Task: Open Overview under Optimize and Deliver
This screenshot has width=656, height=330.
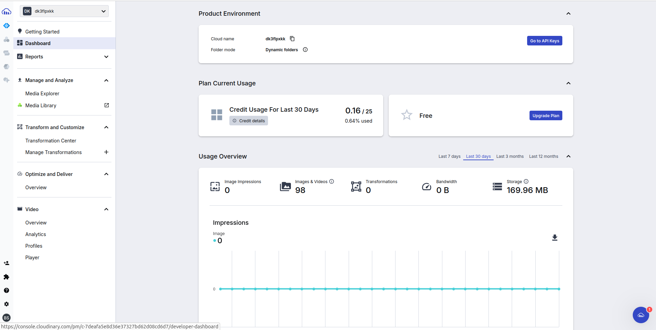Action: point(36,188)
